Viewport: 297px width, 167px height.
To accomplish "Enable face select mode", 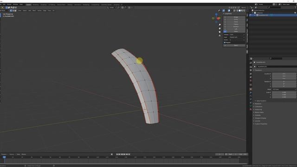I will [15, 11].
